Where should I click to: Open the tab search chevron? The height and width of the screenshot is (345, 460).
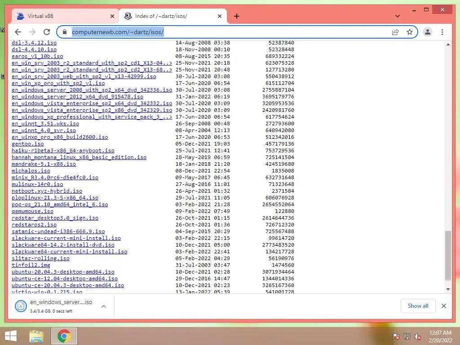(398, 16)
